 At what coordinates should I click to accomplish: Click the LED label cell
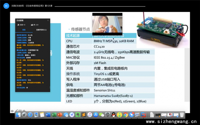pos(79,101)
